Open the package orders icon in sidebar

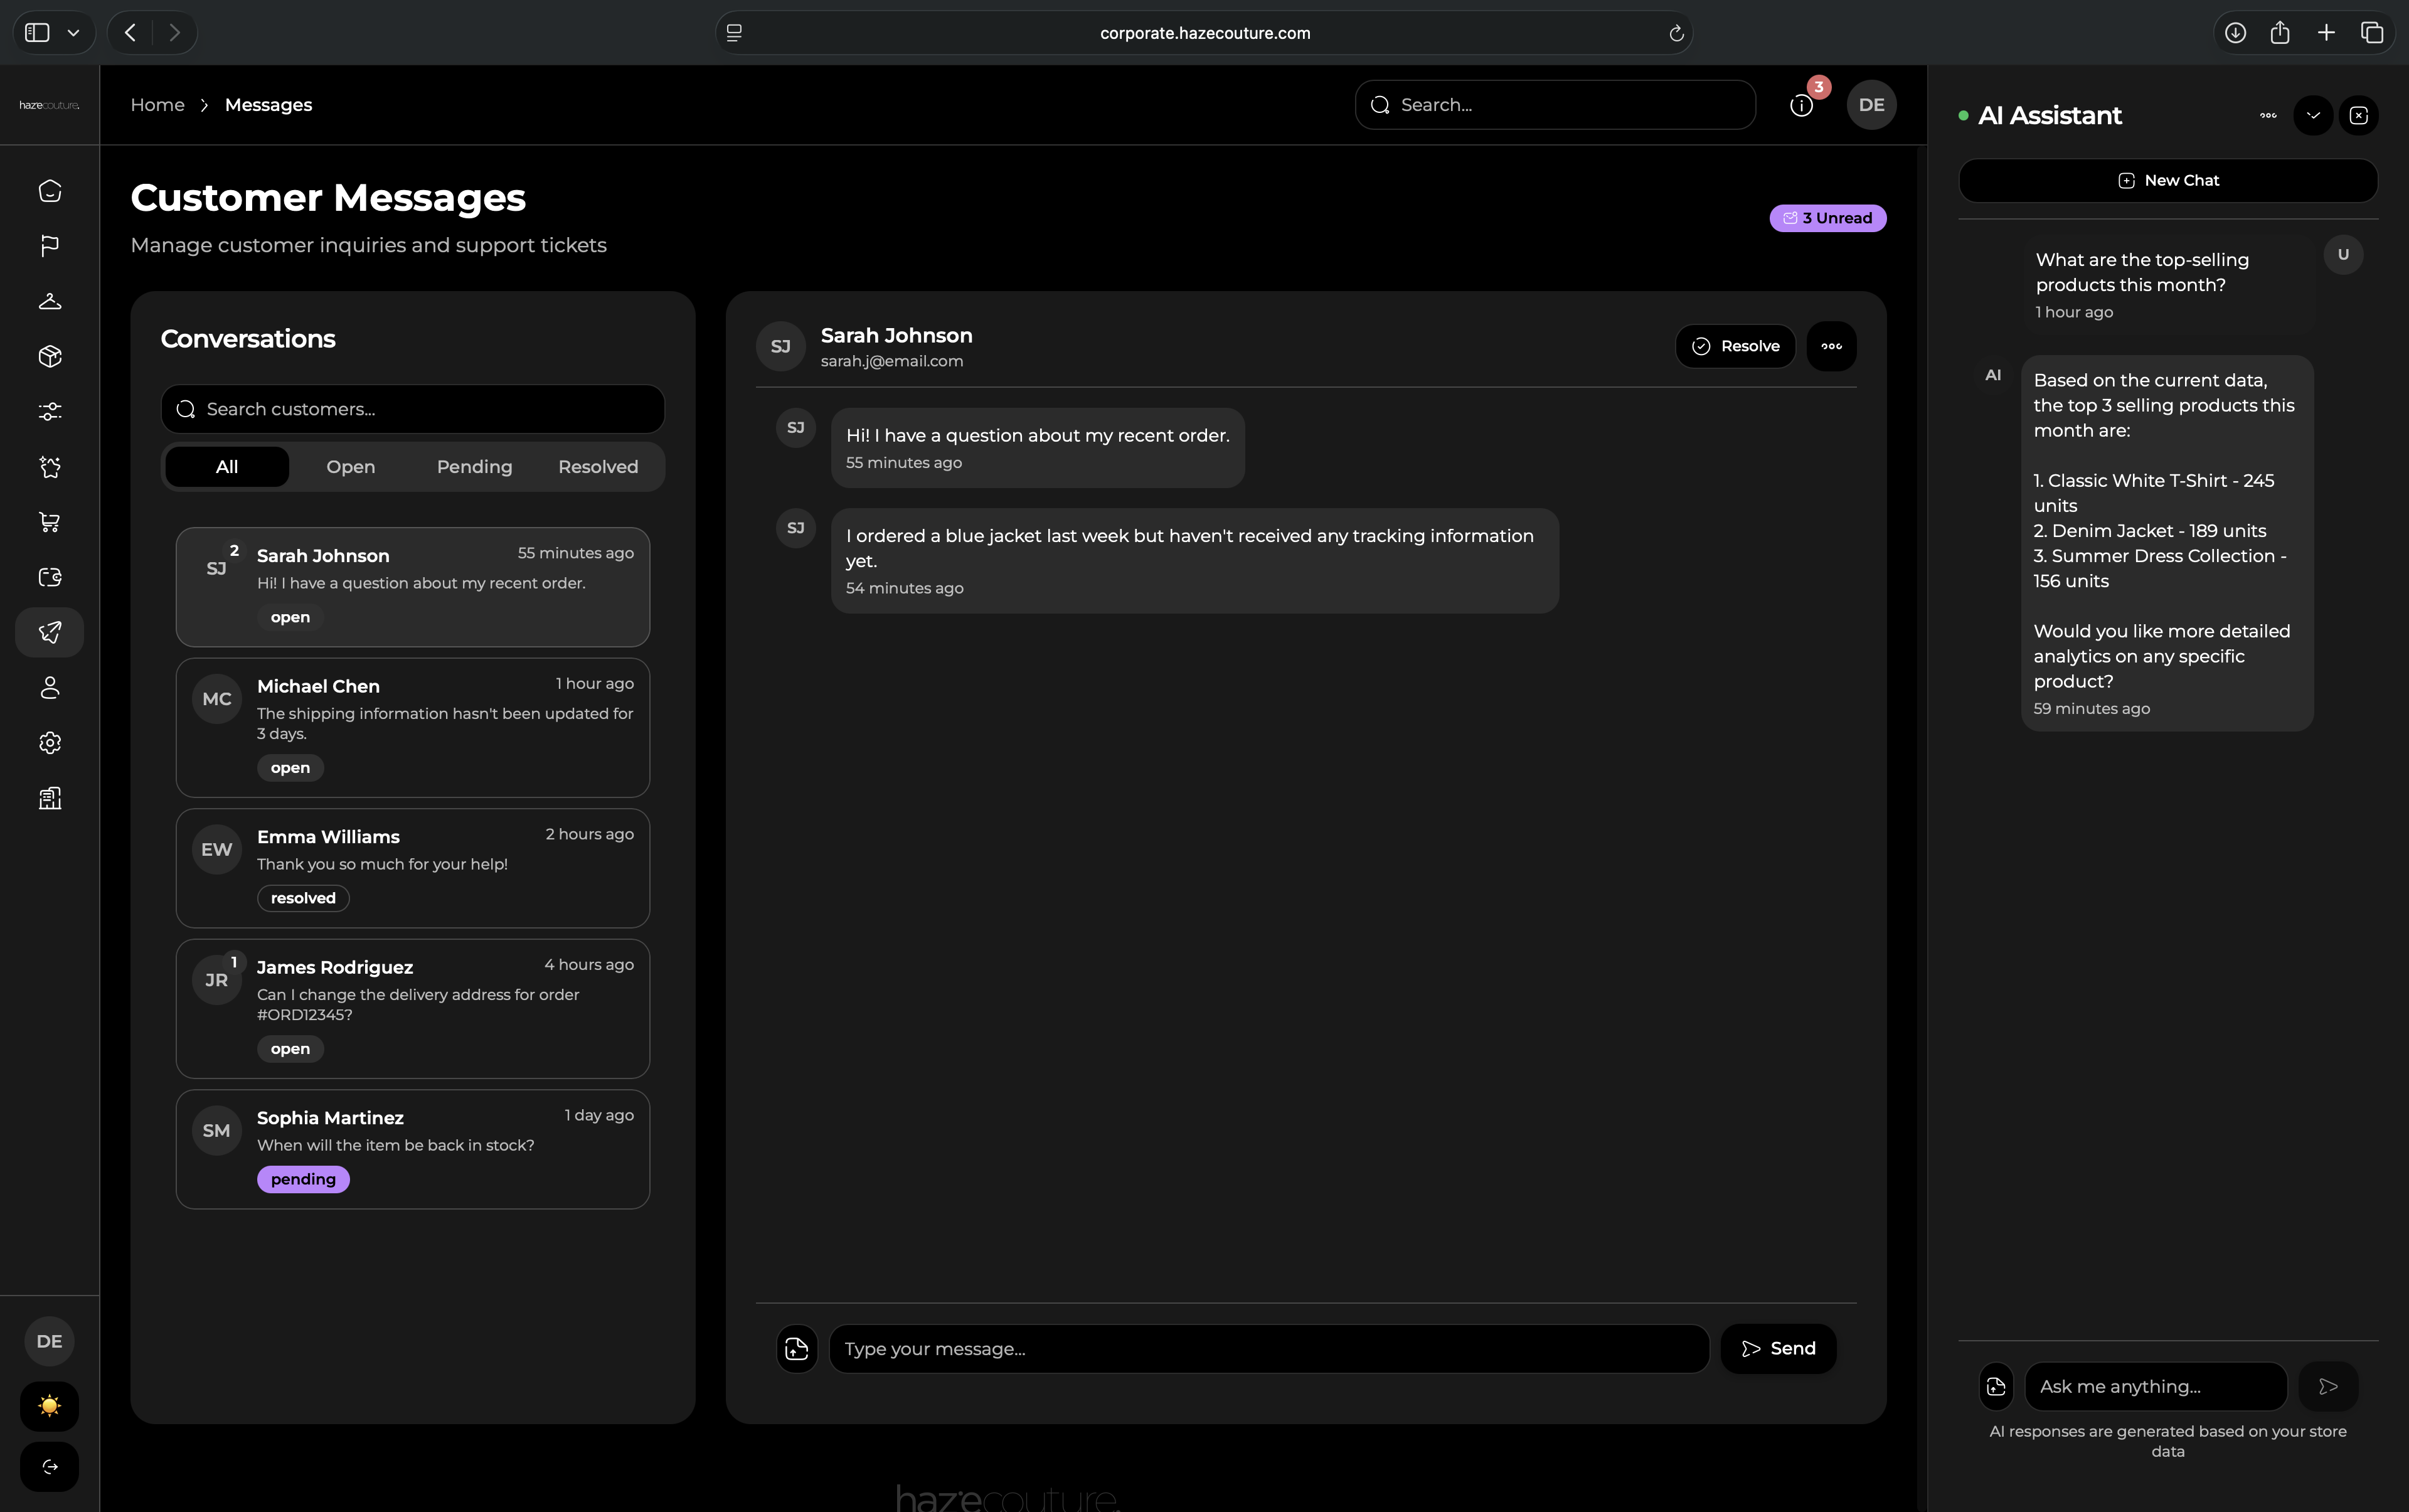pos(49,356)
